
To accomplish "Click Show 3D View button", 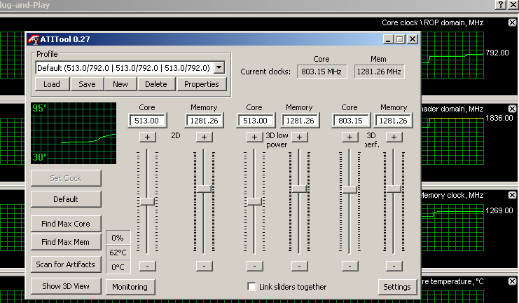I will click(66, 286).
